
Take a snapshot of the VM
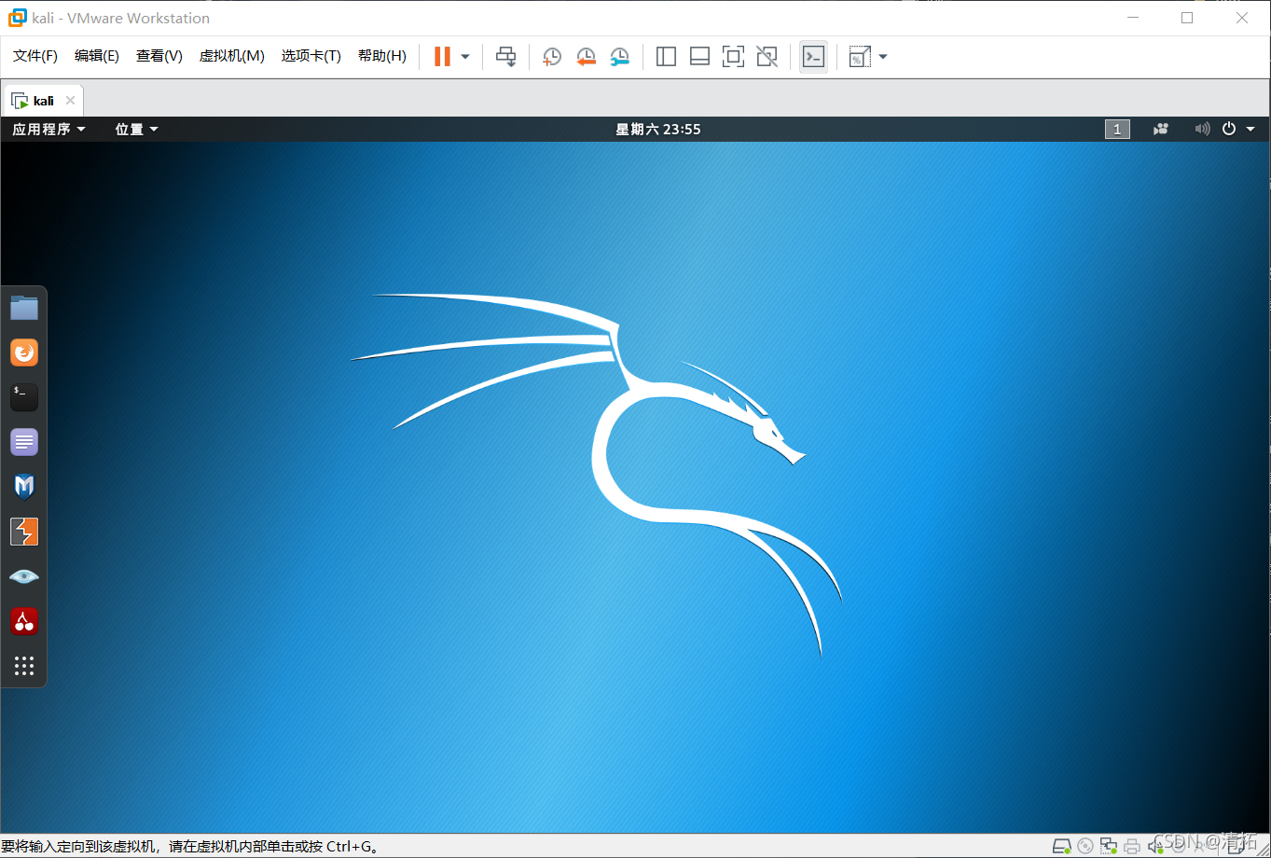[552, 57]
